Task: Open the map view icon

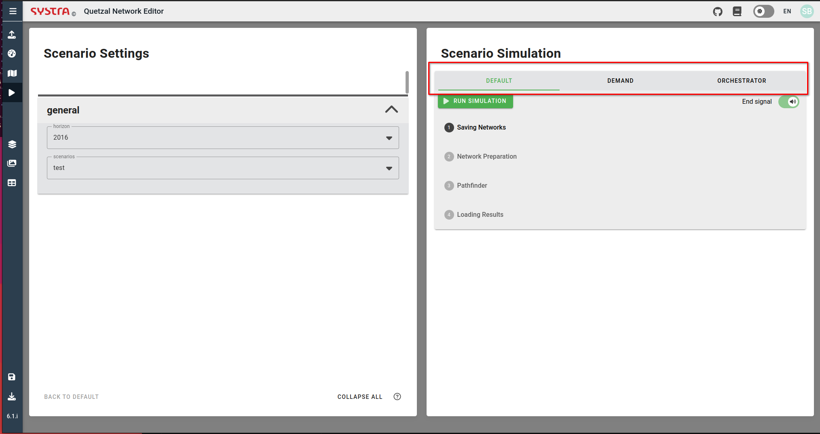Action: pos(12,73)
